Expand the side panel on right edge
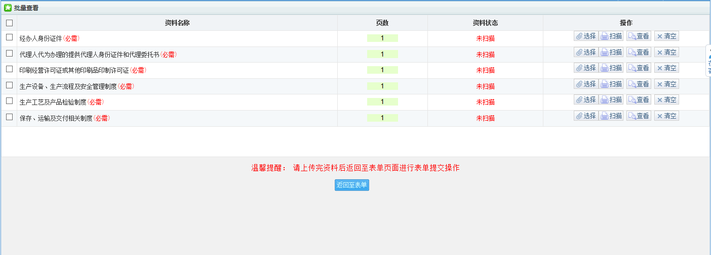The width and height of the screenshot is (711, 255). point(708,61)
